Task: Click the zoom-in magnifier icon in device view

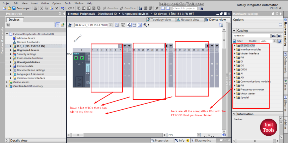Action: 145,25
